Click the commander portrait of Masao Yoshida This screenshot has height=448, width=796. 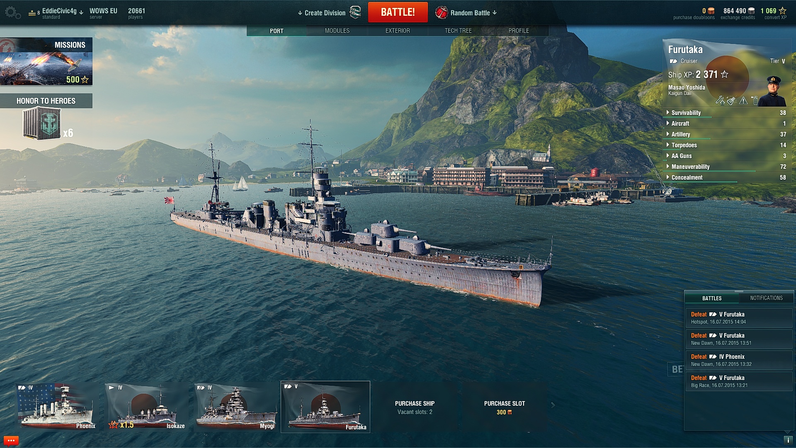point(772,91)
